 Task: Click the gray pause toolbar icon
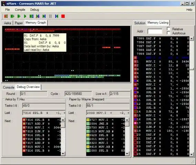point(50,16)
